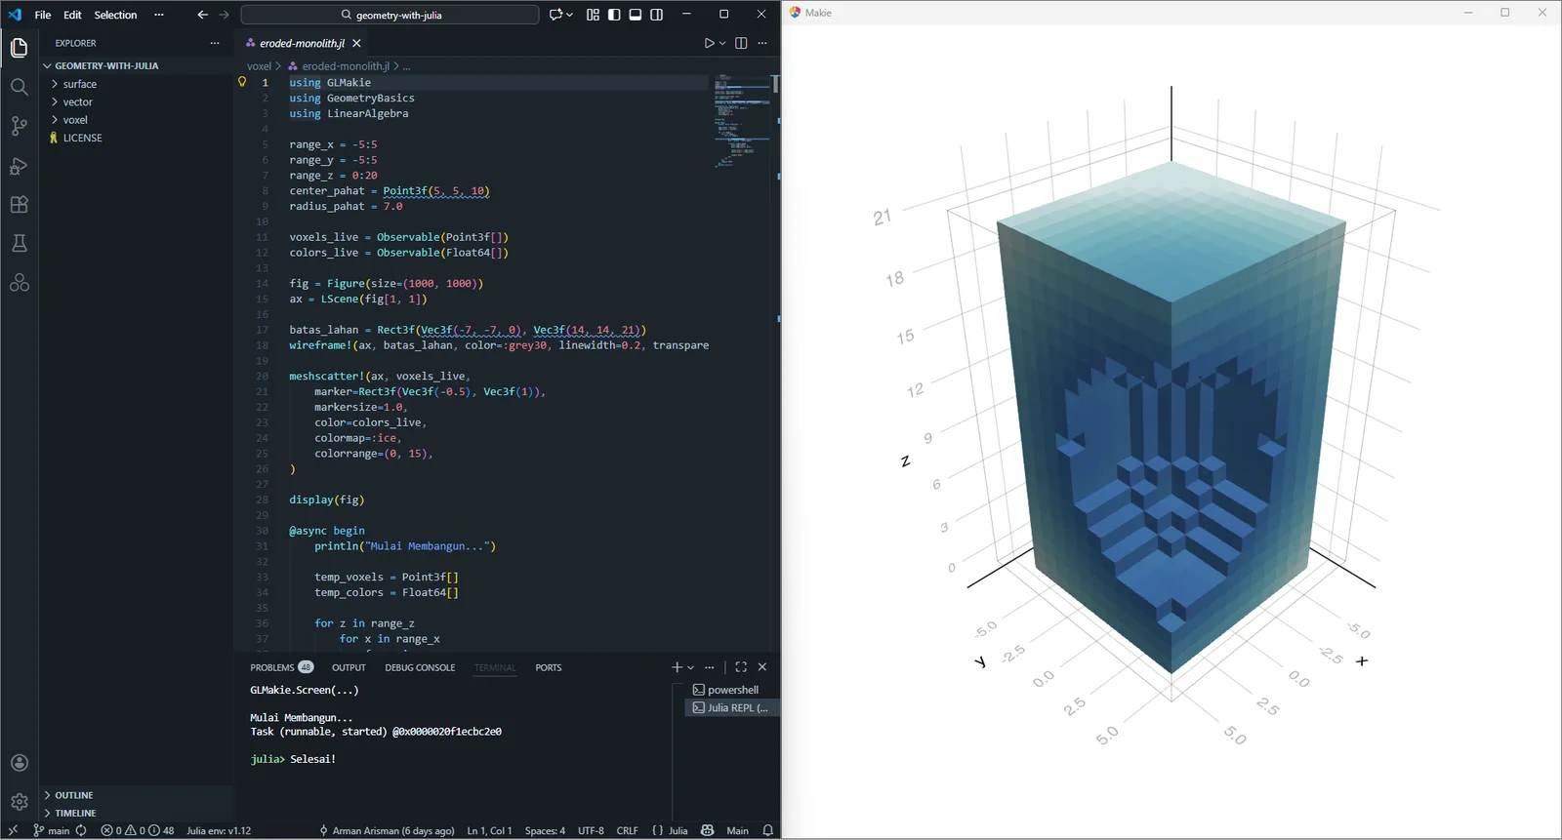The height and width of the screenshot is (840, 1562).
Task: Open the Copilot status icon in the status bar
Action: coord(708,830)
